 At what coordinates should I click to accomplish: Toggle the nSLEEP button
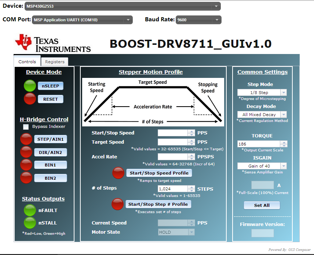51,86
